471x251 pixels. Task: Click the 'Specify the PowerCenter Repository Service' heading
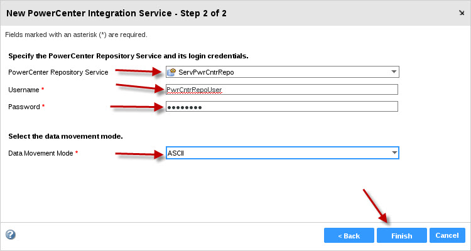128,56
